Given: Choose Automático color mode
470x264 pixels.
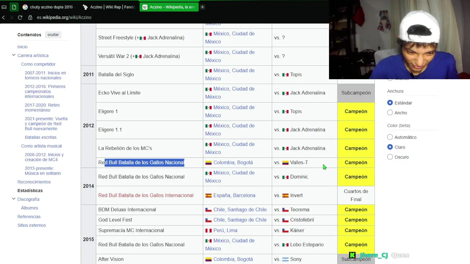Looking at the screenshot, I should coord(390,137).
